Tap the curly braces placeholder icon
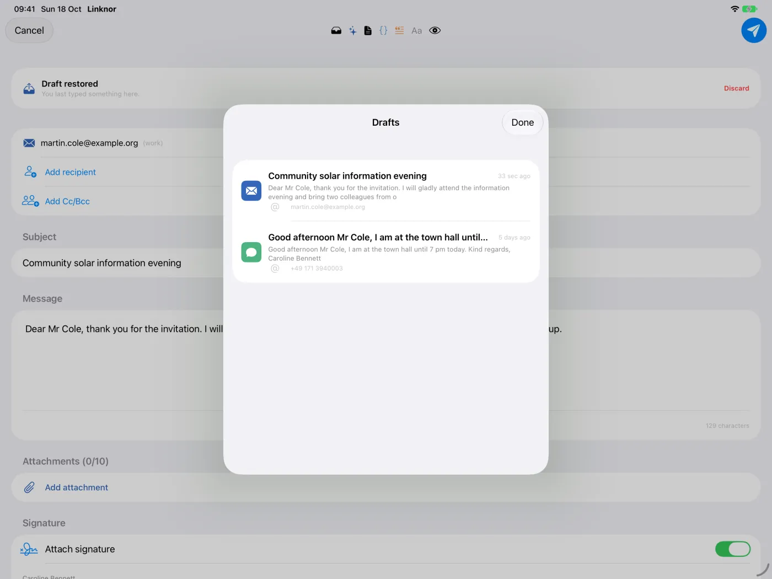The image size is (772, 579). click(x=383, y=31)
